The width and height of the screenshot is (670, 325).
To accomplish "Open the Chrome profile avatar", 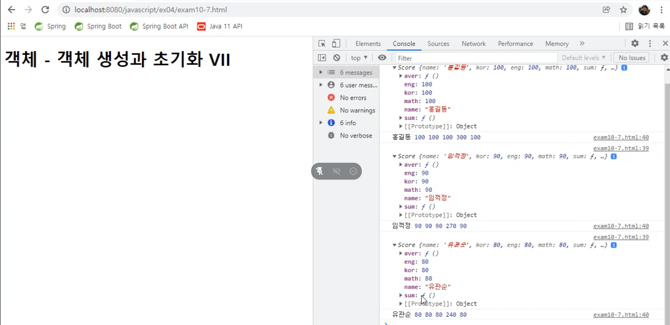I will tap(644, 10).
